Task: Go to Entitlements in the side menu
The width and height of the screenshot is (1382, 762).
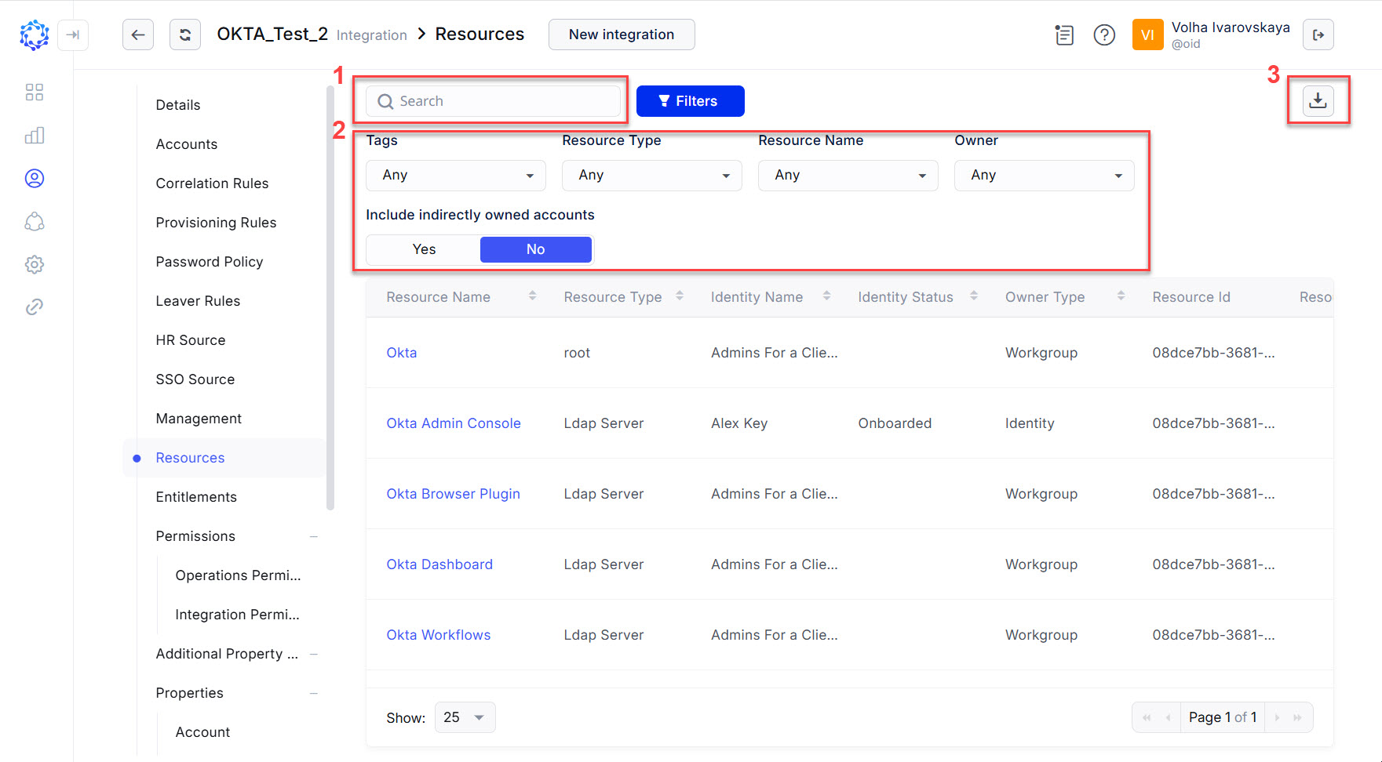Action: pos(196,497)
